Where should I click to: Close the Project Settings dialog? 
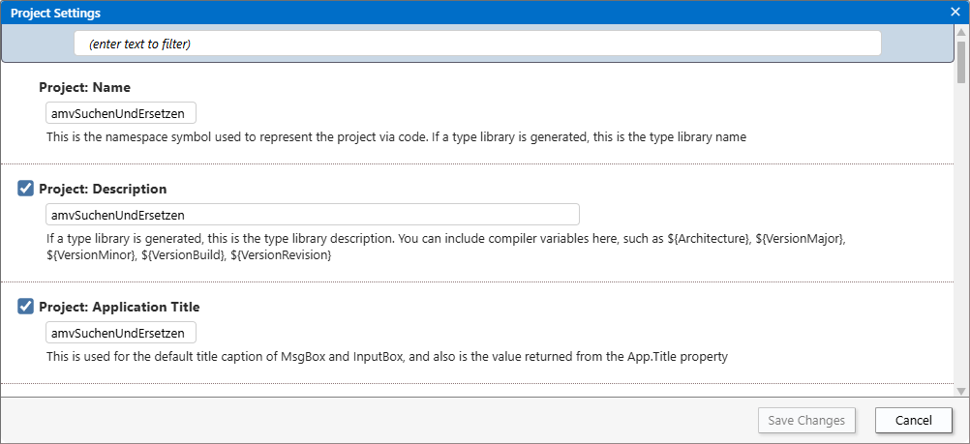pos(955,13)
